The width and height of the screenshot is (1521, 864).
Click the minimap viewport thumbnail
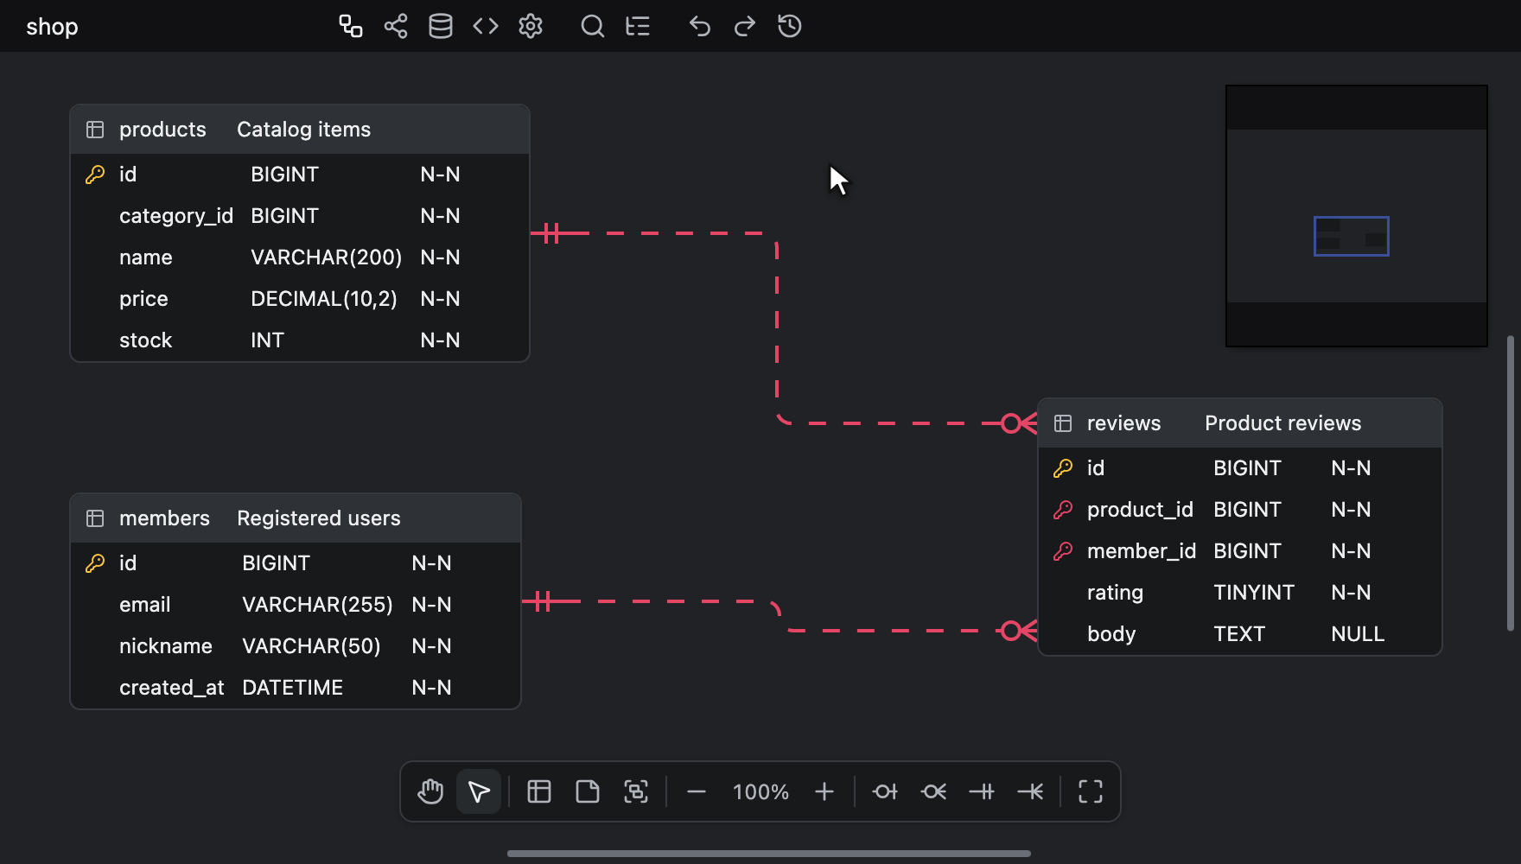[x=1352, y=236]
